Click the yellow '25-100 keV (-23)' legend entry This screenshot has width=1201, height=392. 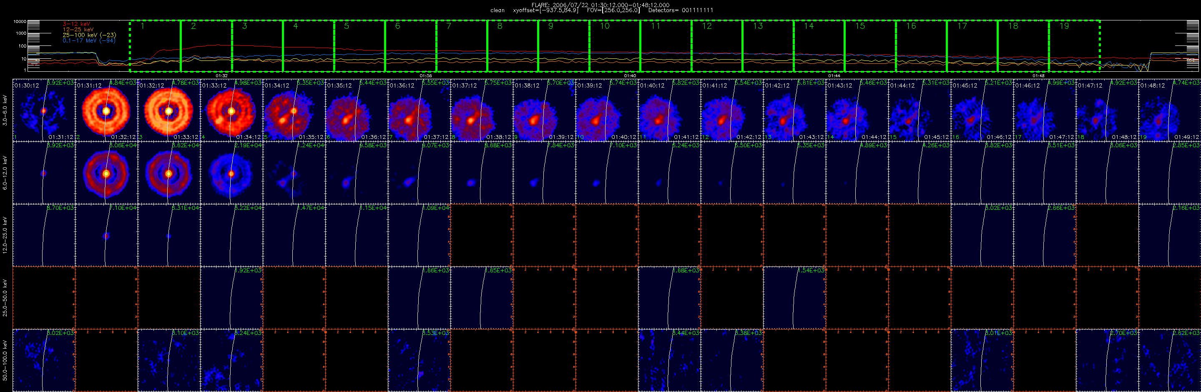click(x=90, y=35)
